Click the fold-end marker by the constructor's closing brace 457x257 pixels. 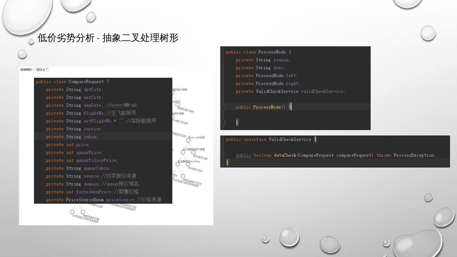point(223,122)
